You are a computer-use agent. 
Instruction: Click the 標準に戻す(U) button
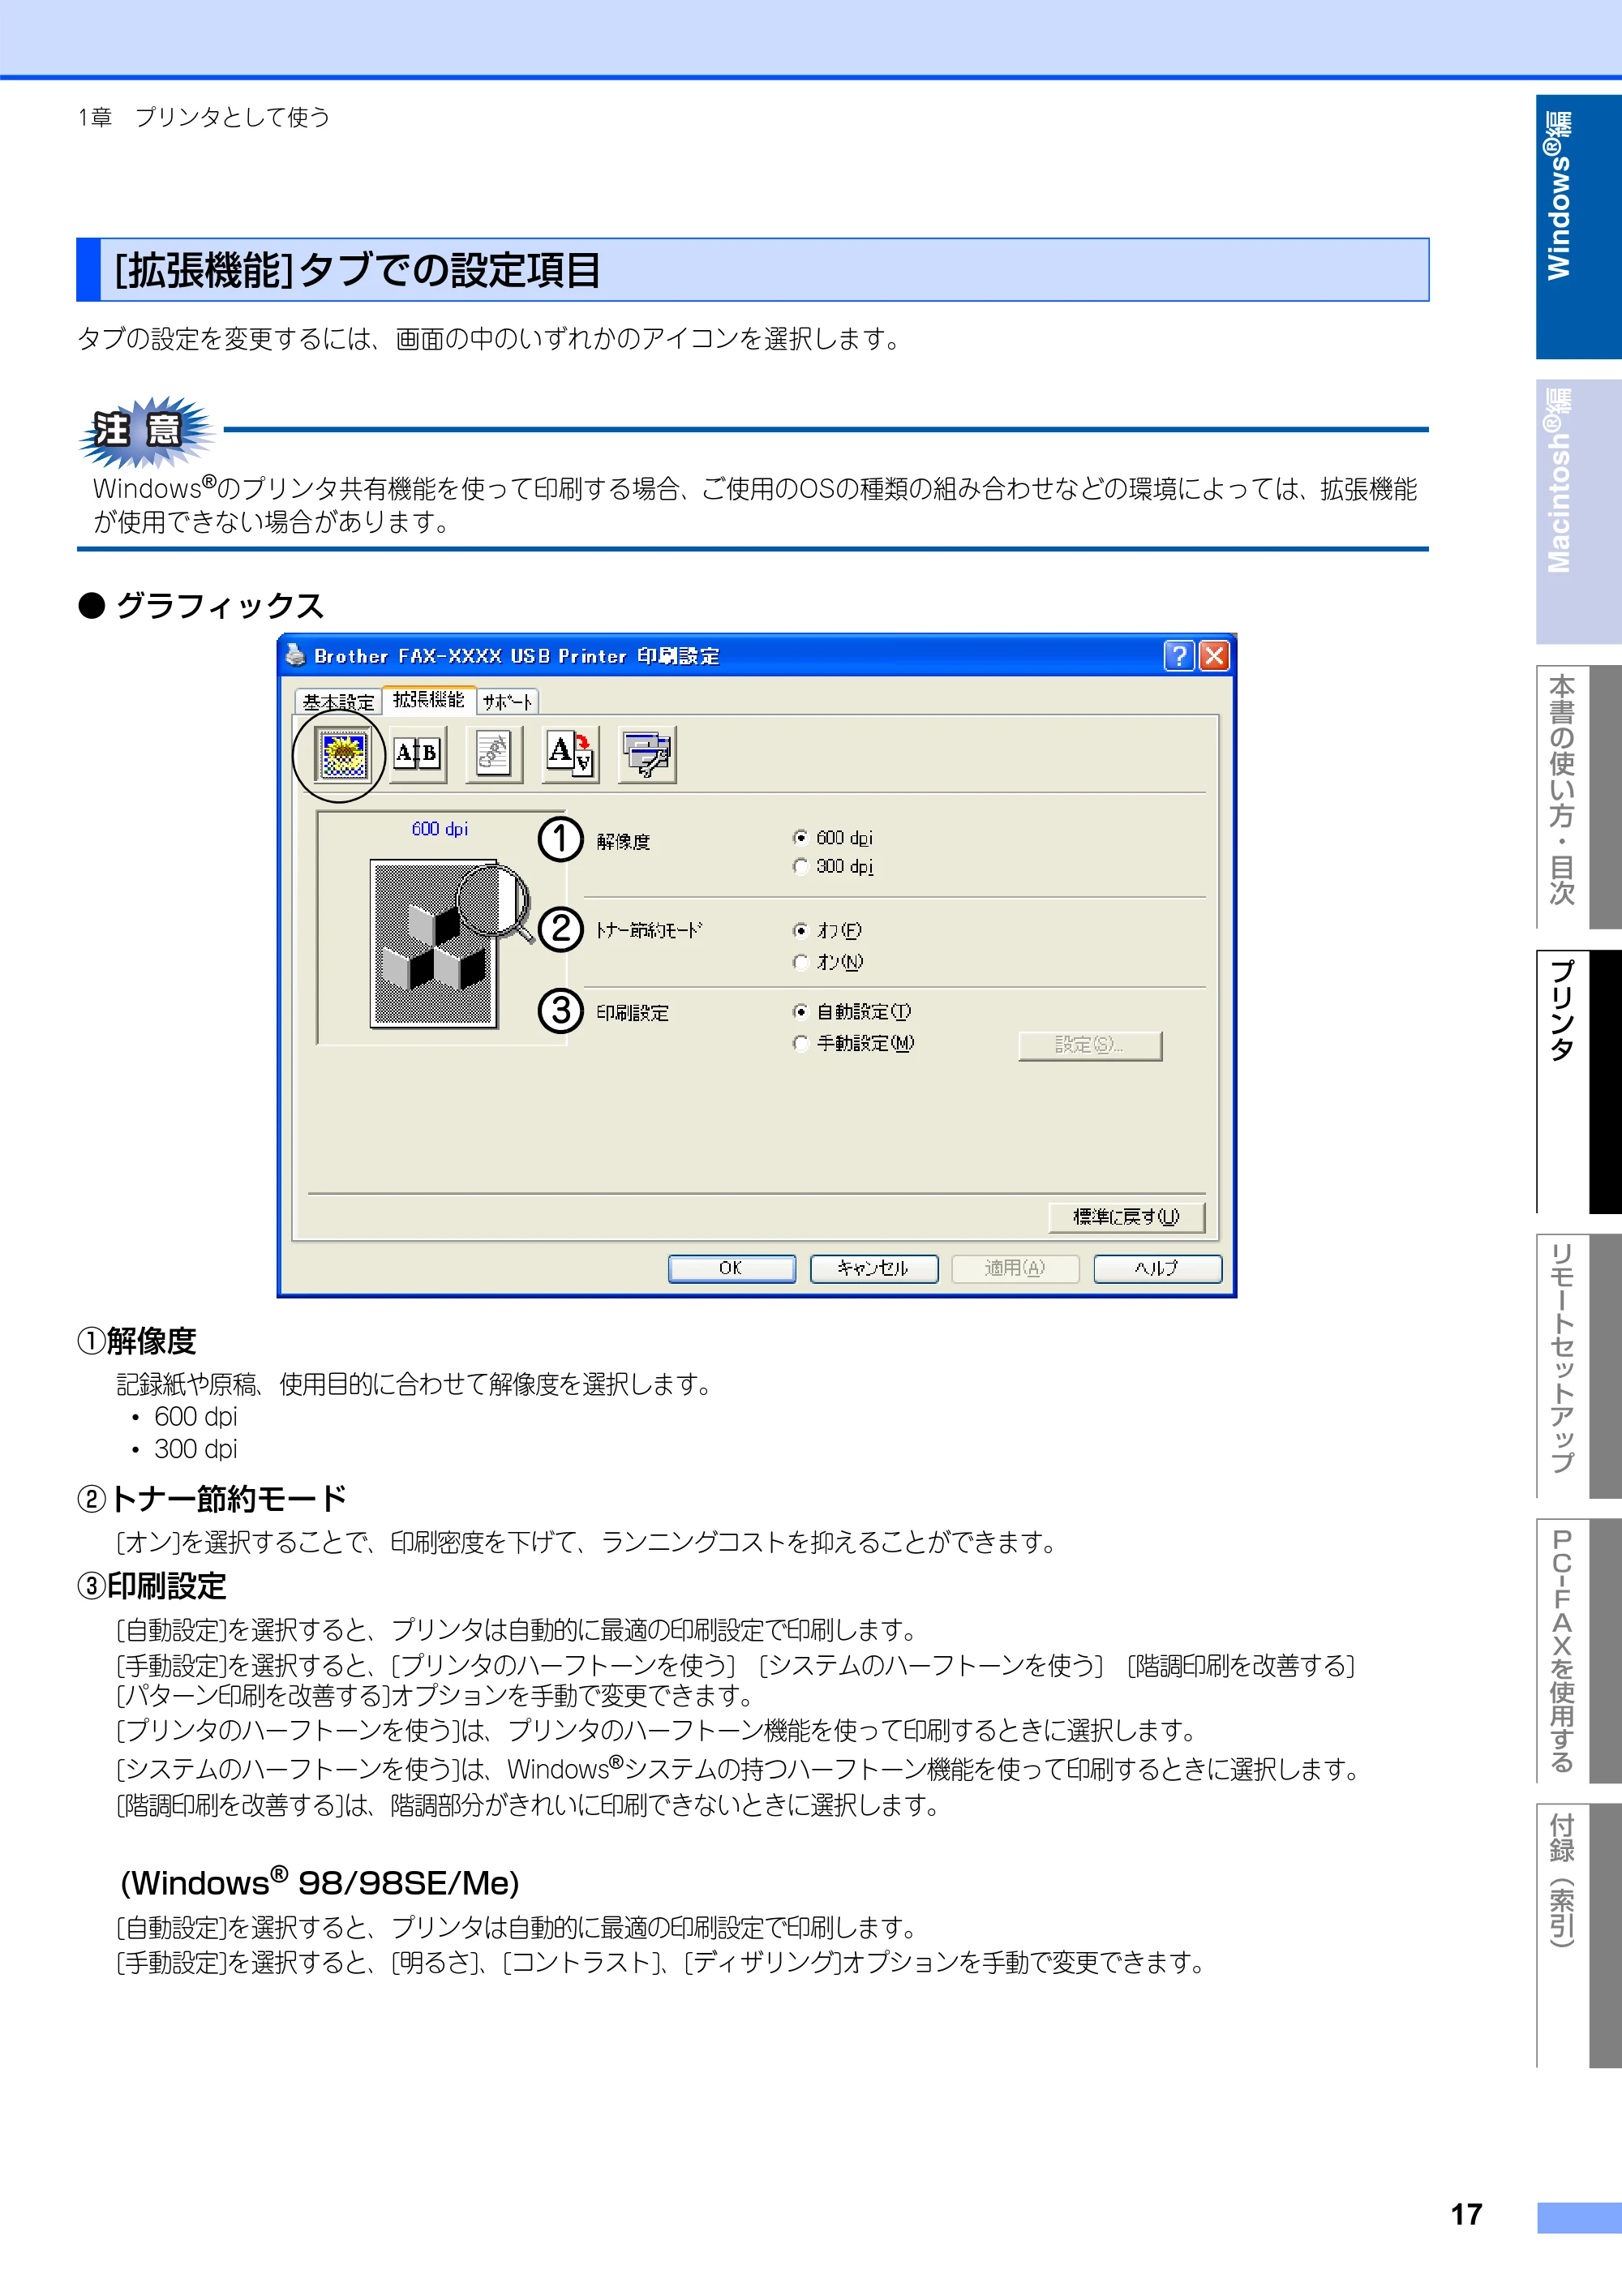1126,1217
